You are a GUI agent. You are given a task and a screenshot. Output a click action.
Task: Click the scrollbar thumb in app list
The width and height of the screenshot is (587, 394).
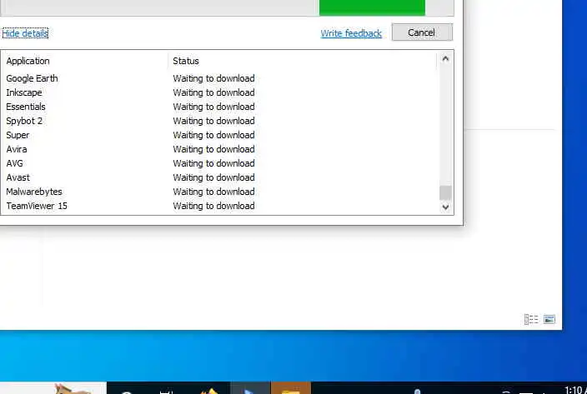445,193
